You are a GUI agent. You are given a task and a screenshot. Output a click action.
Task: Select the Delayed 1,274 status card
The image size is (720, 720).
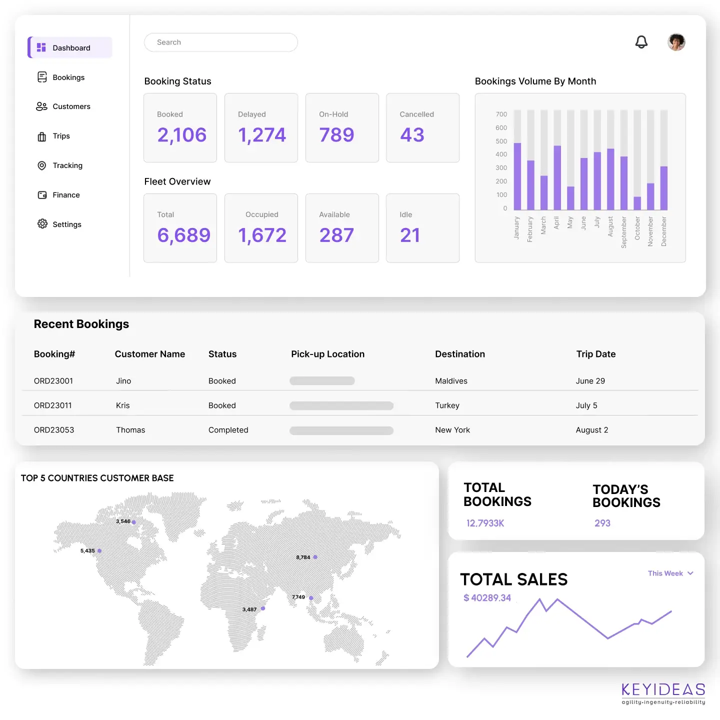(261, 127)
